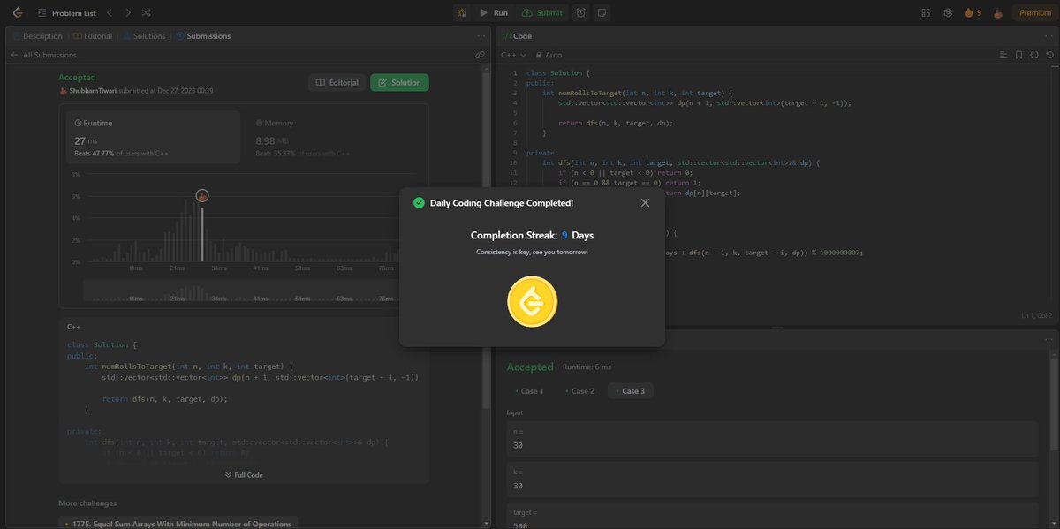
Task: Open the layout grid icon
Action: point(926,12)
